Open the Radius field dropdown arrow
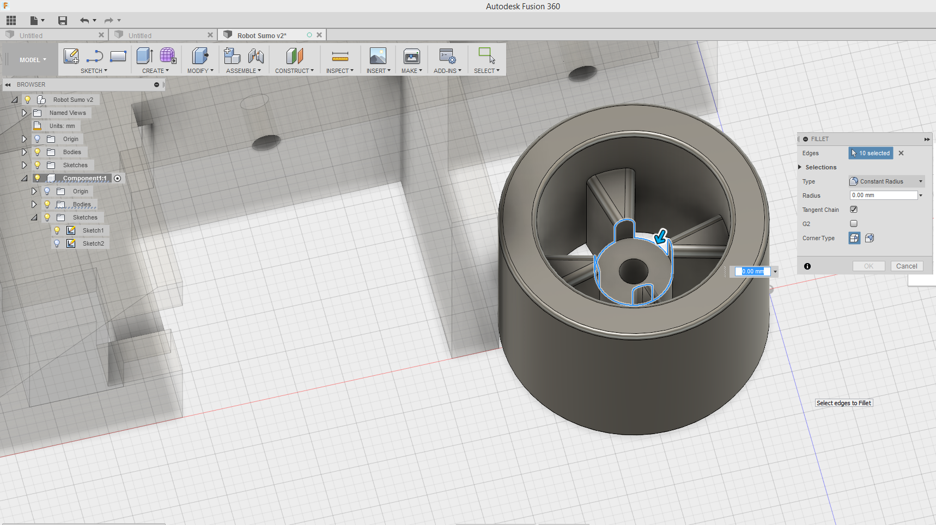936x525 pixels. coord(921,196)
